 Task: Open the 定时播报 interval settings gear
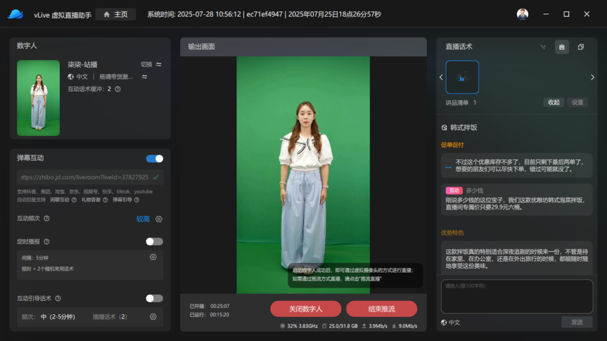[x=153, y=257]
